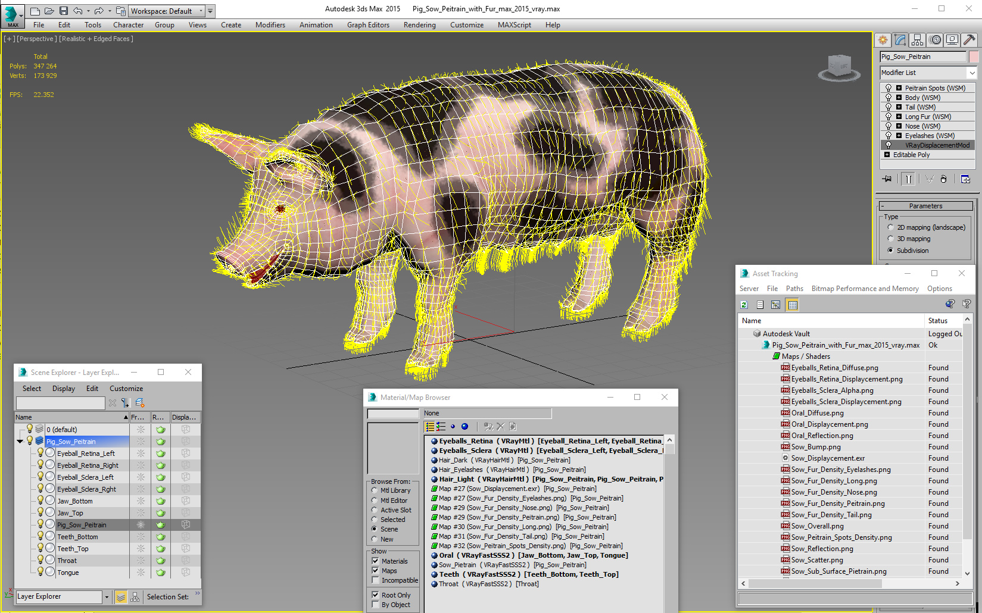
Task: Click the Save File floppy icon
Action: [63, 11]
